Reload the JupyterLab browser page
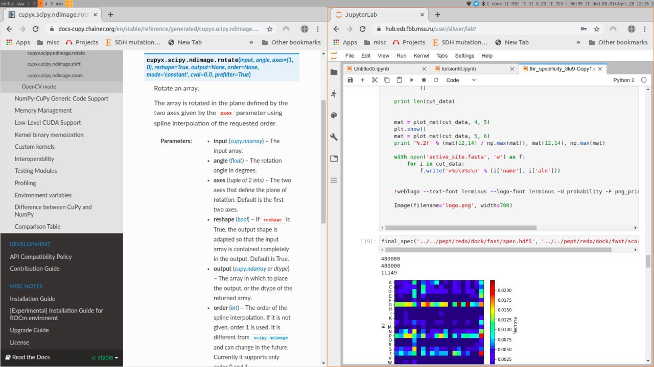Viewport: 654px width, 367px height. 363,29
